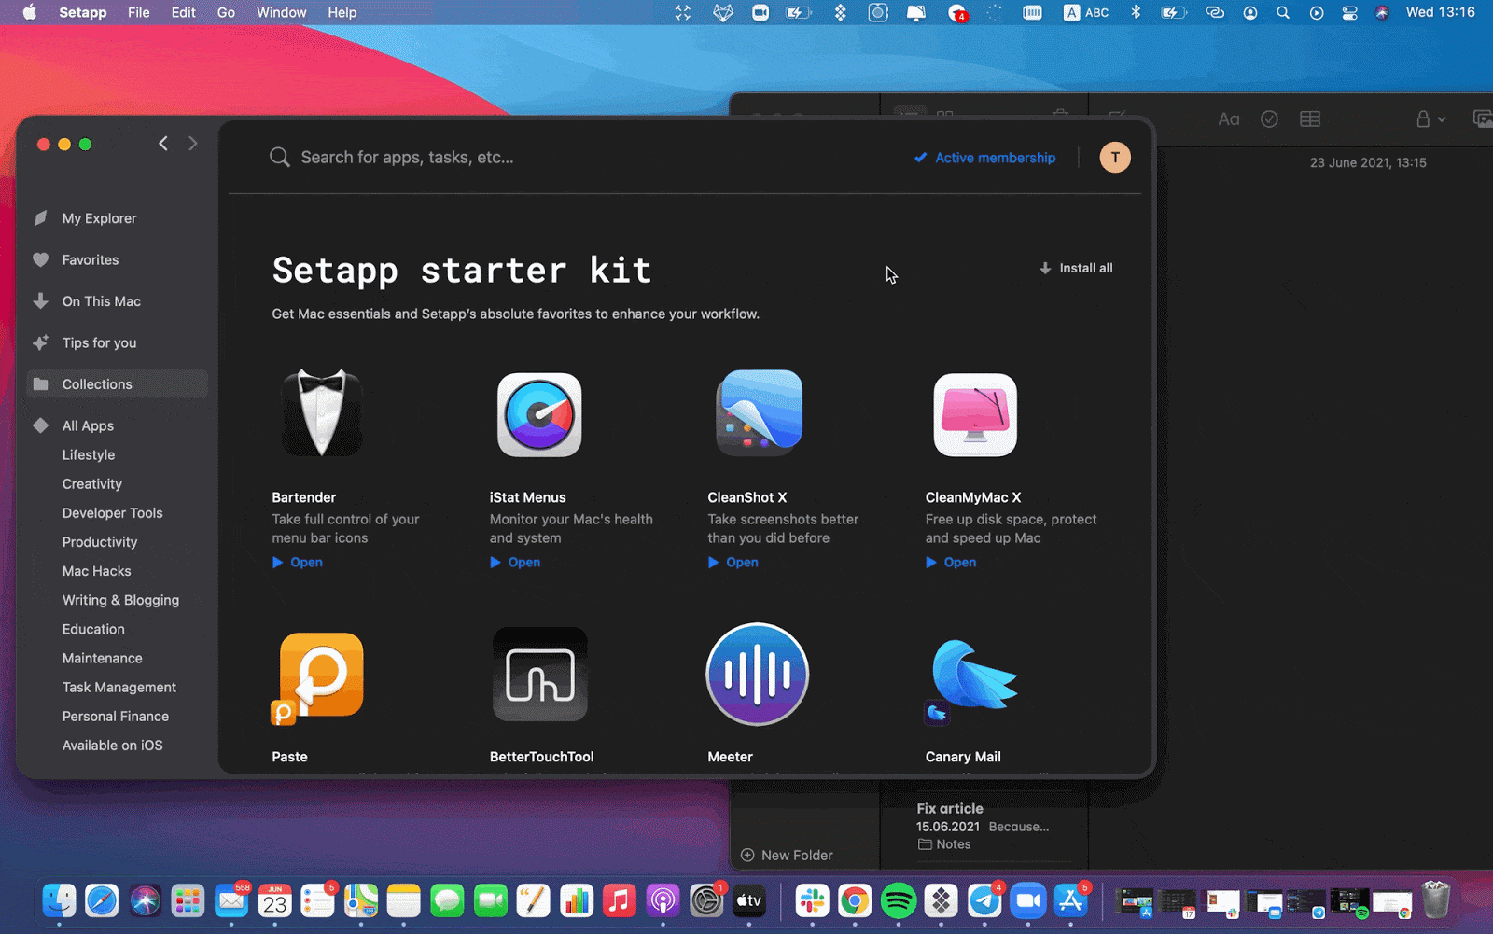Select the CleanMyMac X app icon
The image size is (1493, 934).
click(x=975, y=414)
